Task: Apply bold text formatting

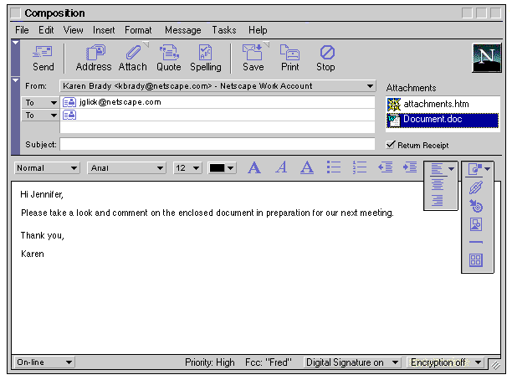Action: (x=254, y=167)
